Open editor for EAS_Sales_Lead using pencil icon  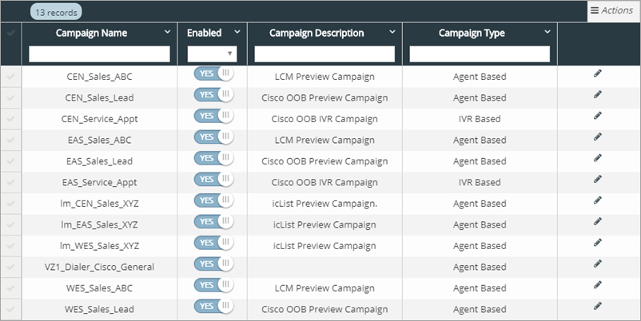(x=597, y=158)
